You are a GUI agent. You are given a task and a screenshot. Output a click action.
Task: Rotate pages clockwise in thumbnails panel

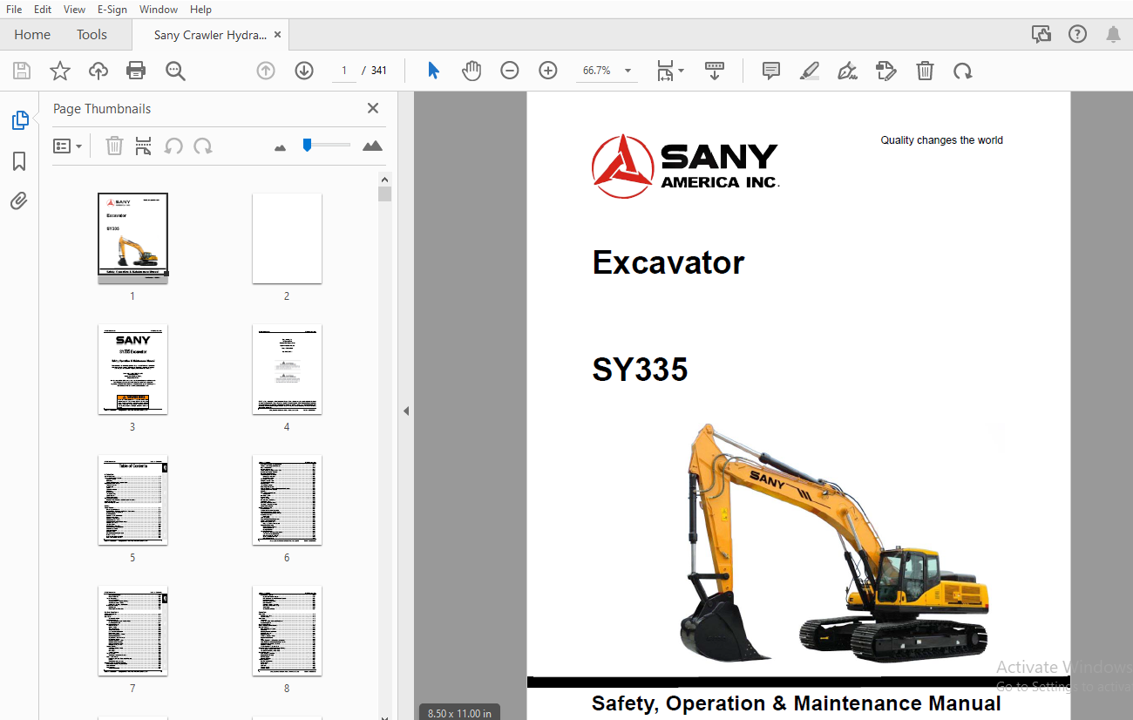203,146
